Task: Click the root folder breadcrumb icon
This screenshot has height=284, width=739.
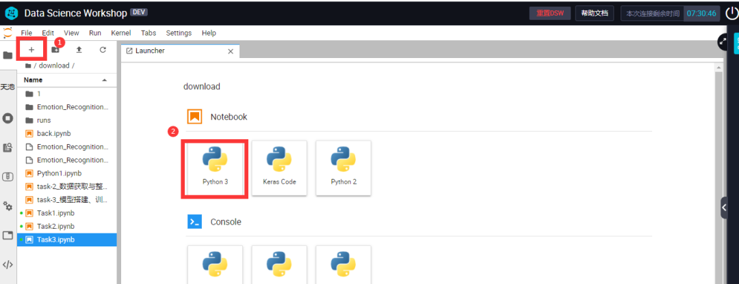Action: click(28, 66)
